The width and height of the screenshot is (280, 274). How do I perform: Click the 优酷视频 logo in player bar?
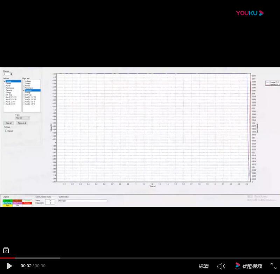(x=248, y=266)
